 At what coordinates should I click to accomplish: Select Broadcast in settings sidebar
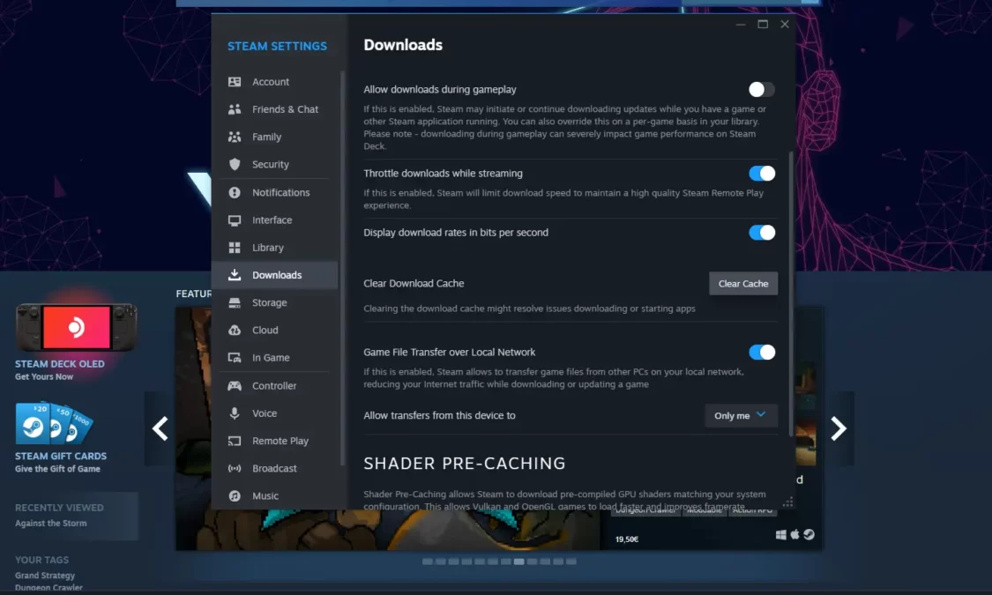[274, 469]
